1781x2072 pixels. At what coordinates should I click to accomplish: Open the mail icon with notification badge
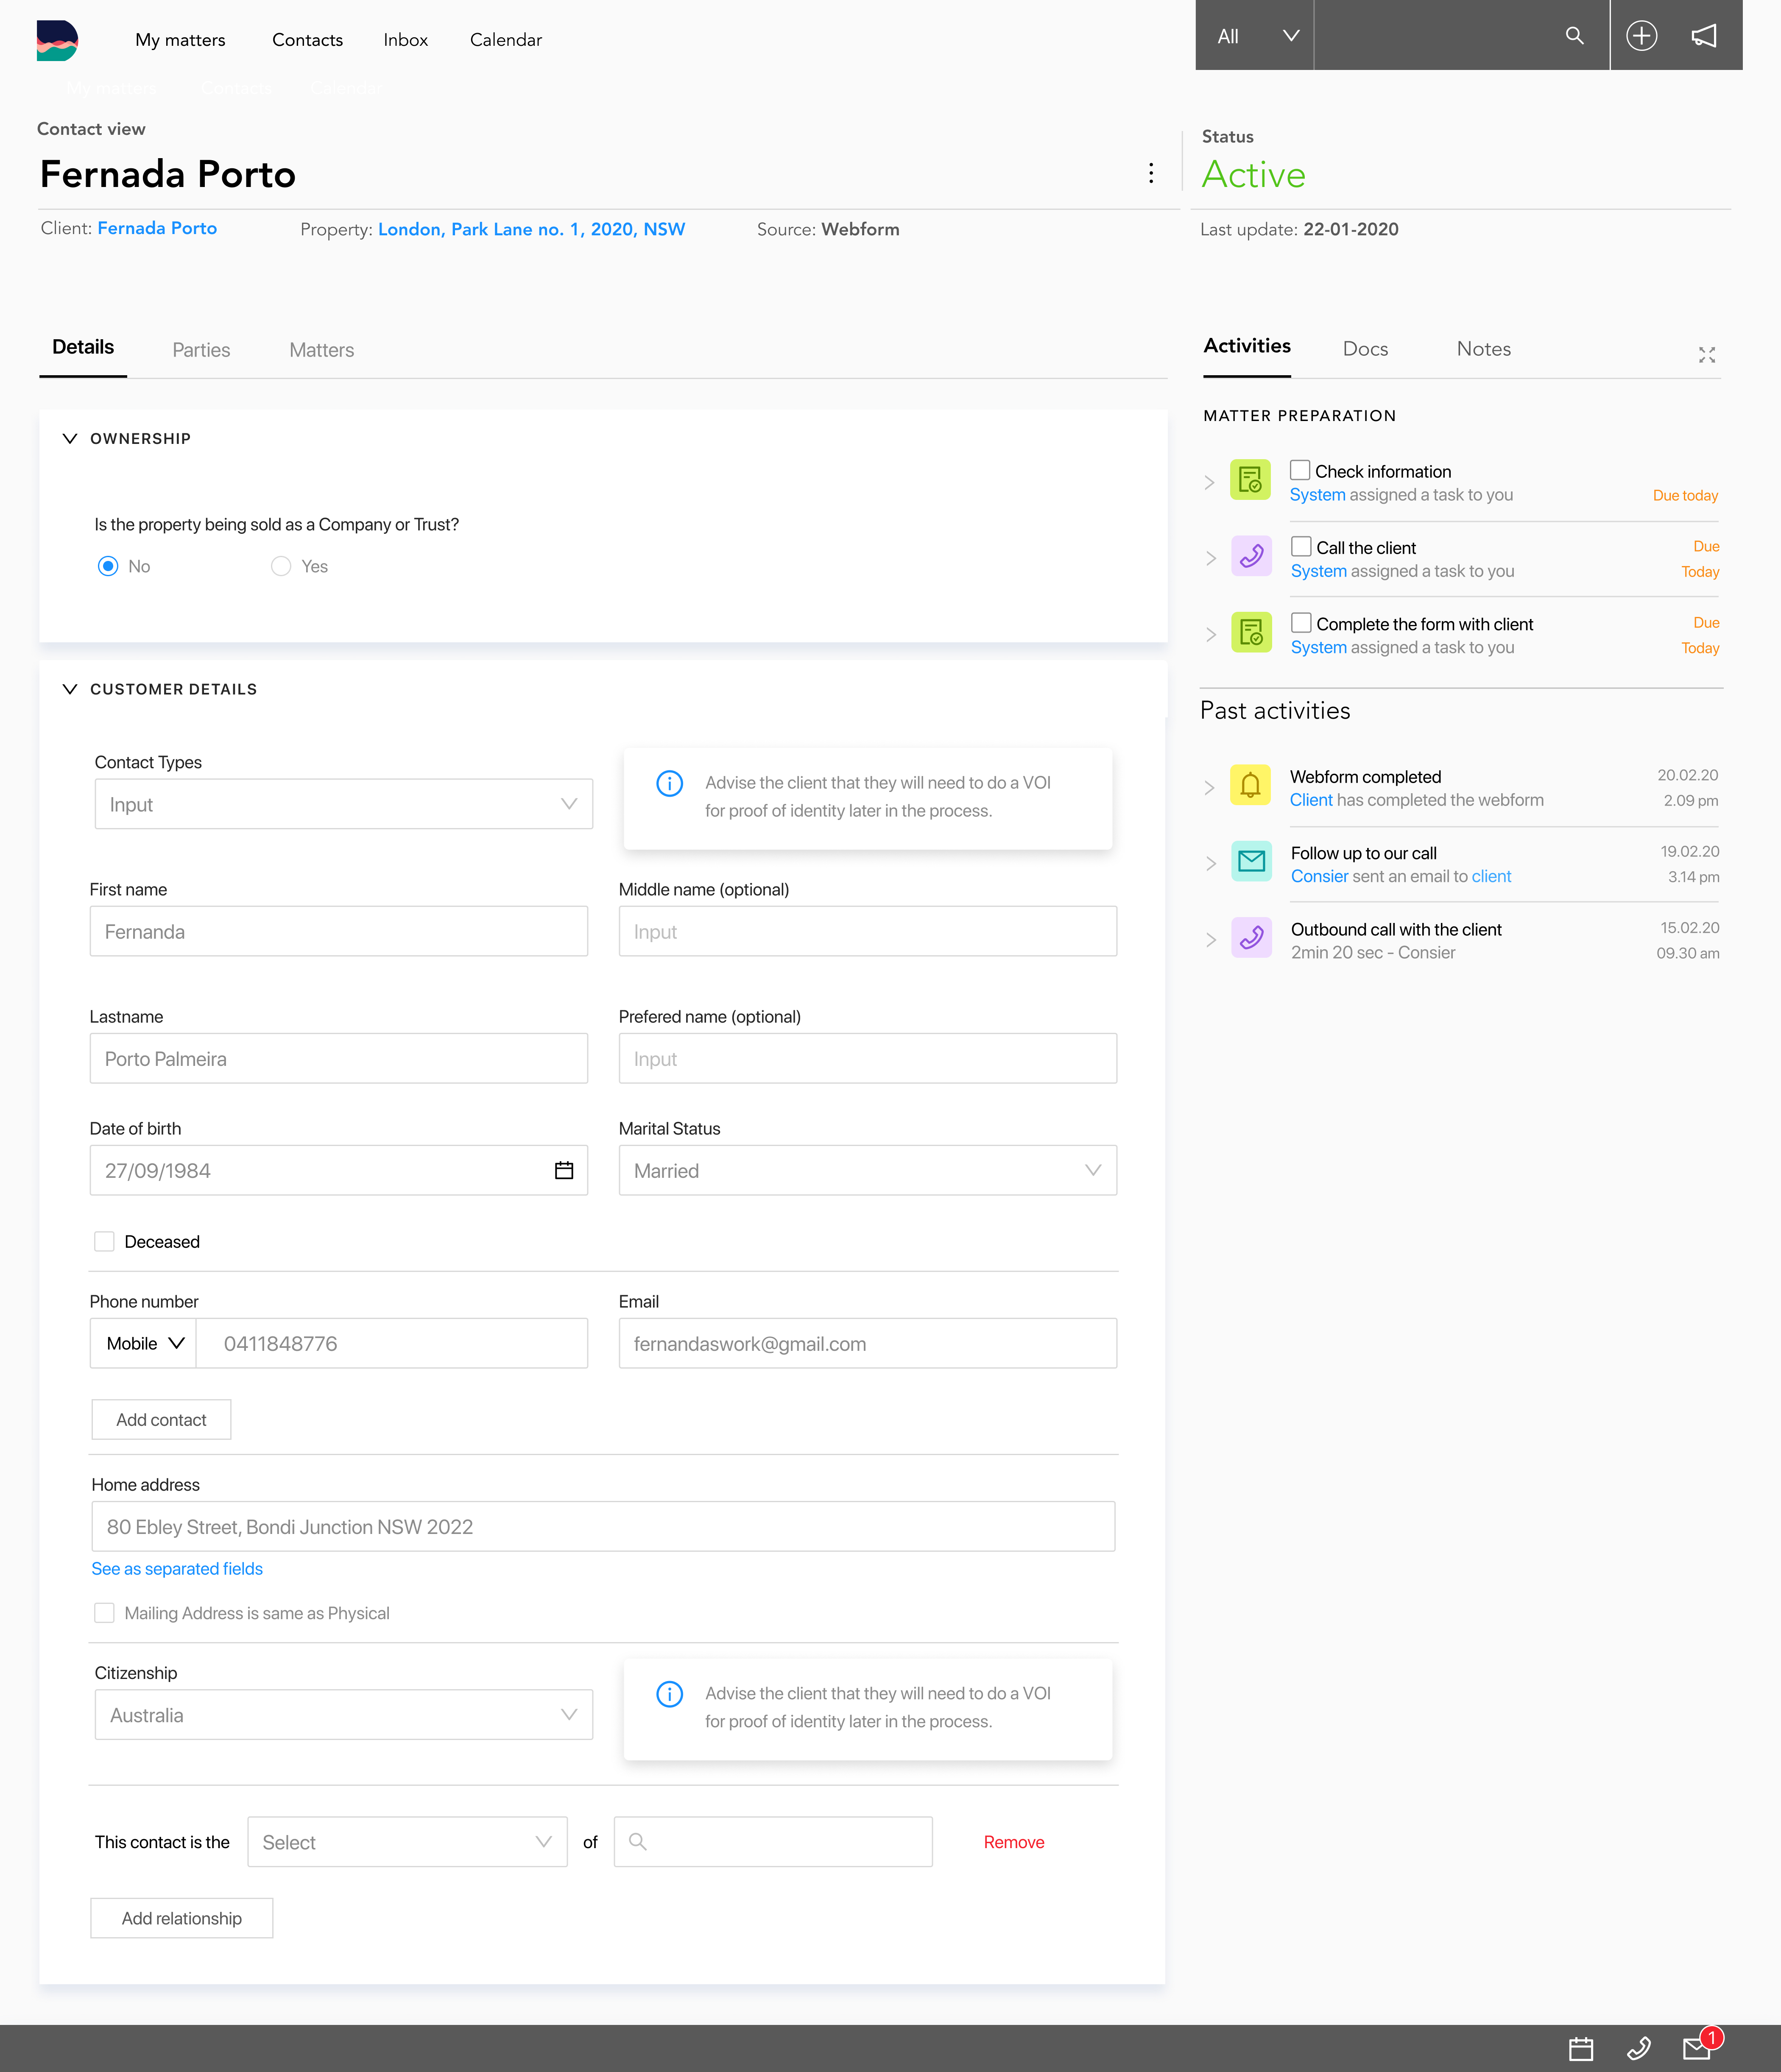1697,2049
